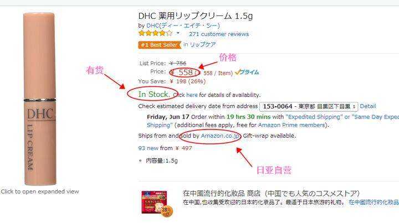Open the 271 customer reviews link
Screen dimensions: 399x223
(219, 34)
